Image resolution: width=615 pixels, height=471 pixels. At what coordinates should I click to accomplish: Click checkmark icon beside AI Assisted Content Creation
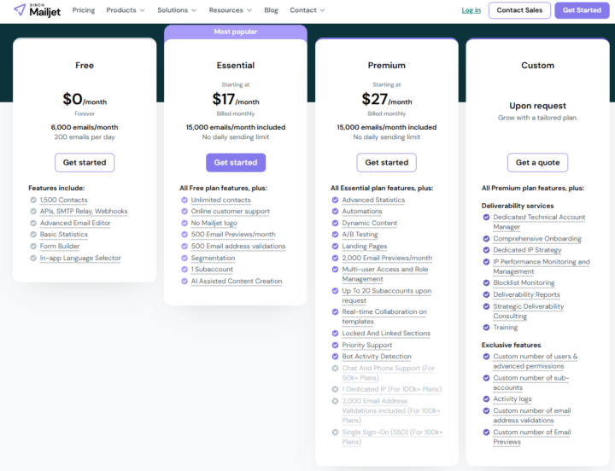pos(184,281)
